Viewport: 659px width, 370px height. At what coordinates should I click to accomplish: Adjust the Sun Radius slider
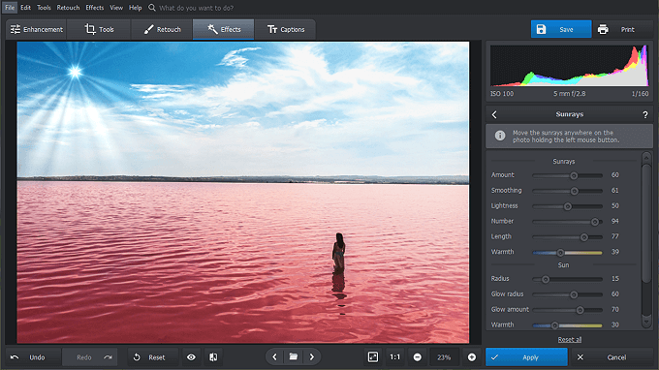tap(567, 279)
